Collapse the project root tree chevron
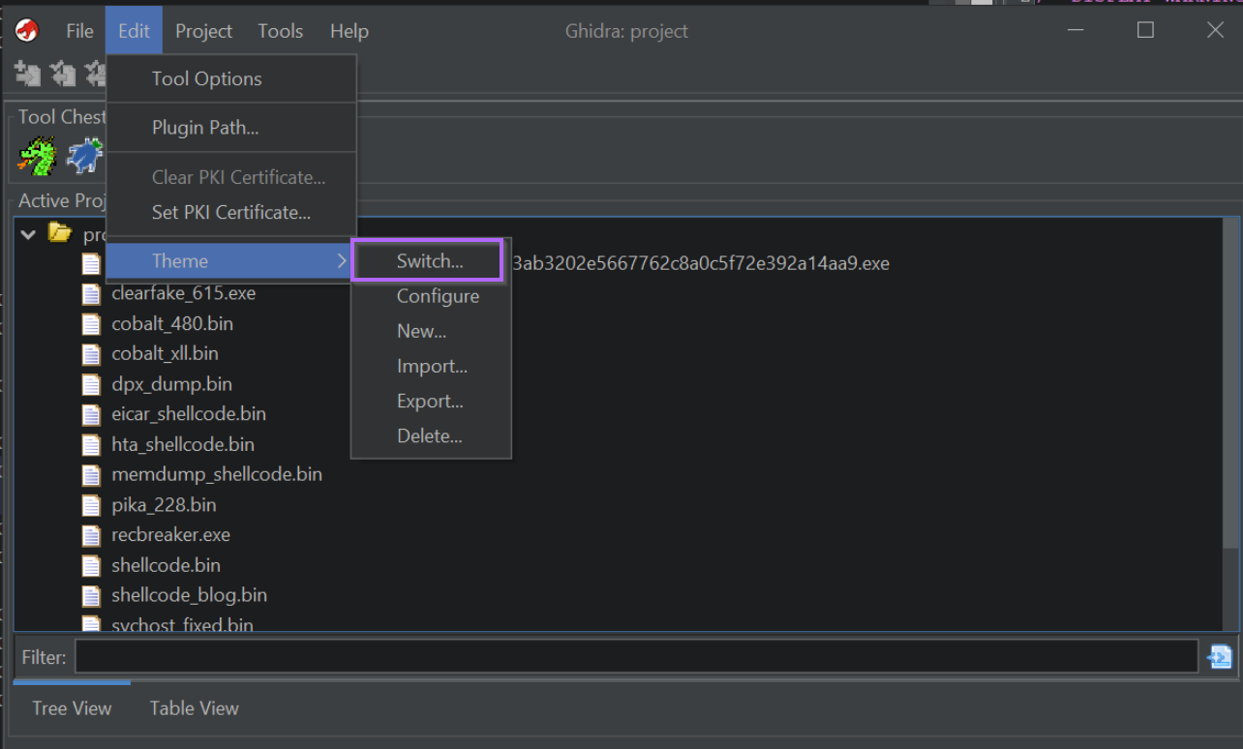The height and width of the screenshot is (749, 1243). click(27, 233)
